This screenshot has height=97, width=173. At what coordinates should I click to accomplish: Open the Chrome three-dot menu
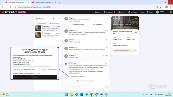(x=171, y=7)
